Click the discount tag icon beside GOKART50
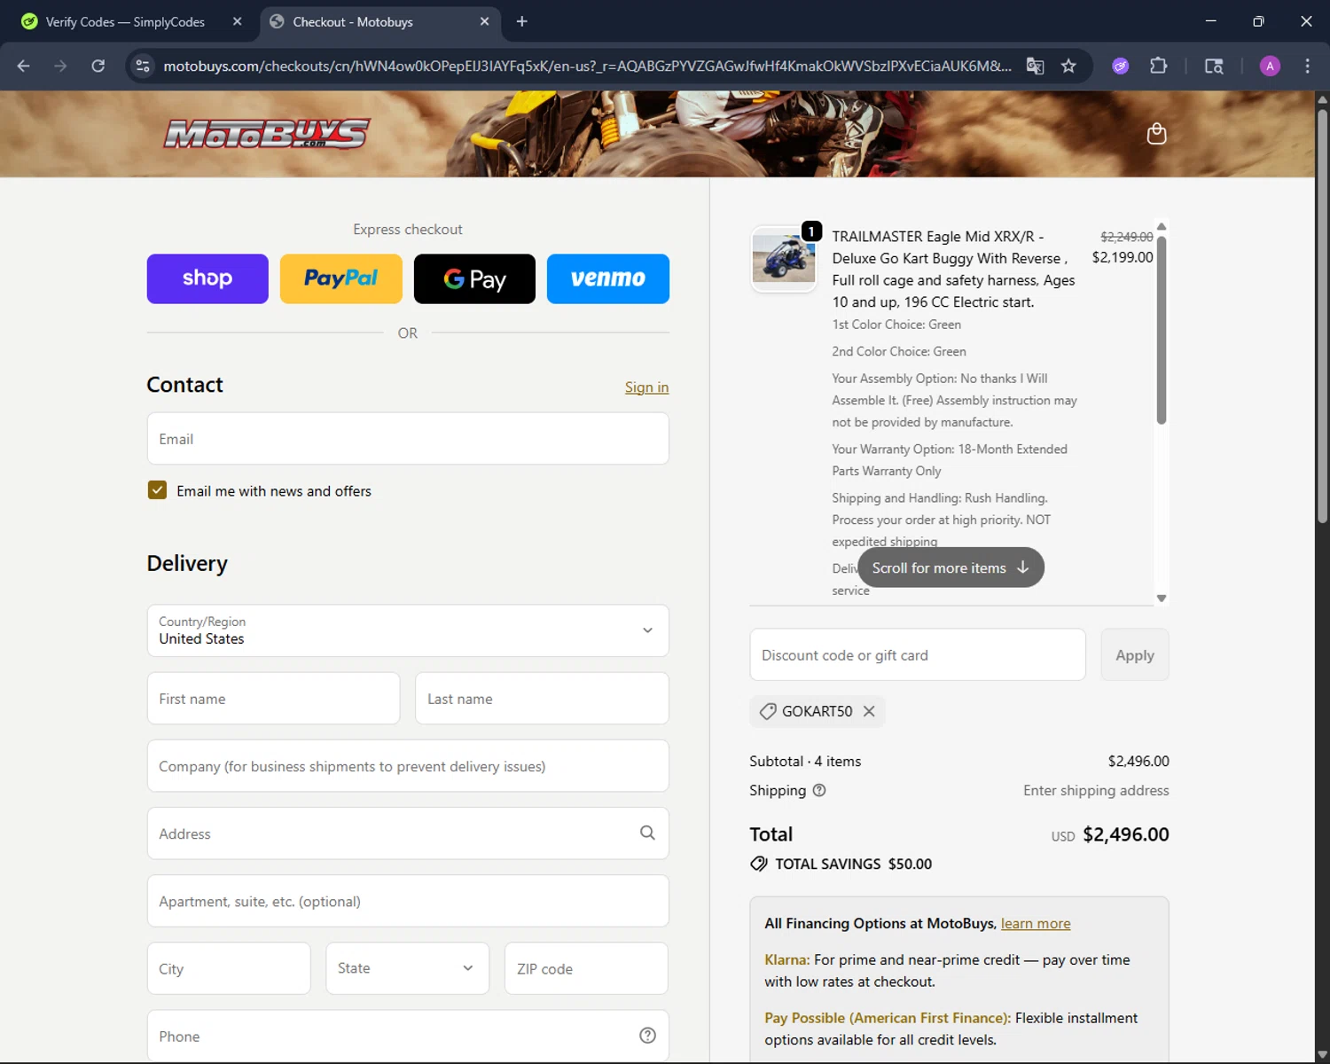The width and height of the screenshot is (1330, 1064). click(x=768, y=711)
